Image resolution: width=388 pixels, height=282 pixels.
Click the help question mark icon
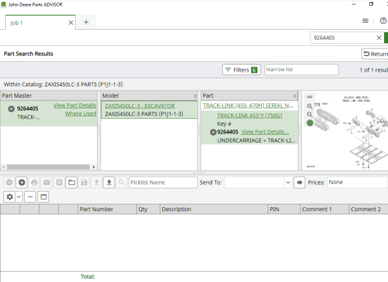click(x=383, y=21)
